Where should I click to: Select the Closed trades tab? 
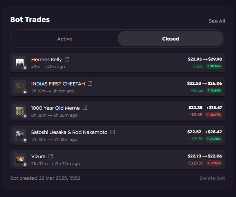(x=171, y=39)
